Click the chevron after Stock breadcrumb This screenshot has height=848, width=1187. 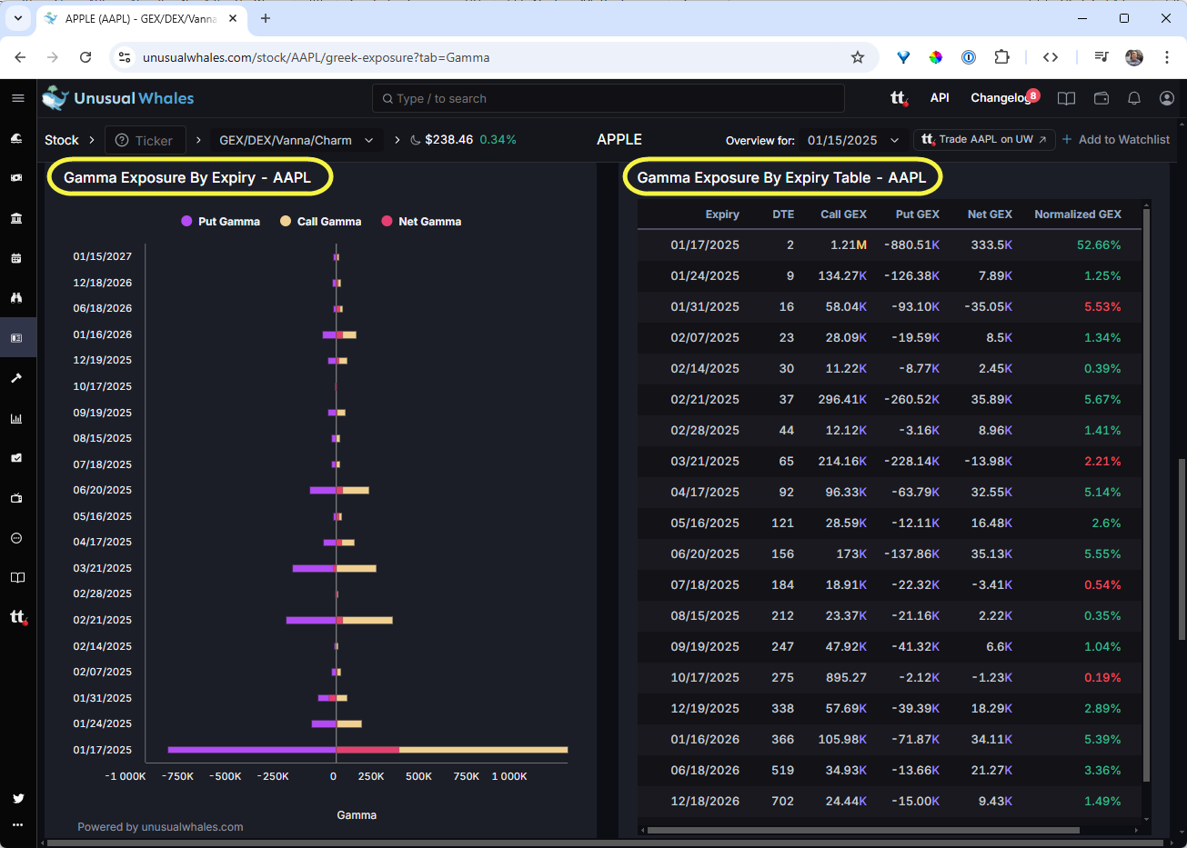tap(92, 140)
